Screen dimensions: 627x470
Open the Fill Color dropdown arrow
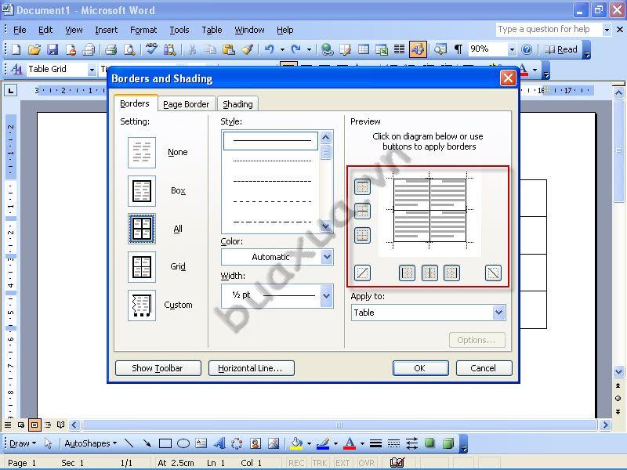click(x=309, y=443)
